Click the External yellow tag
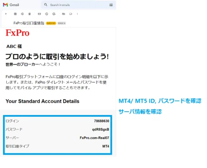This screenshot has width=207, height=168. (x=51, y=23)
